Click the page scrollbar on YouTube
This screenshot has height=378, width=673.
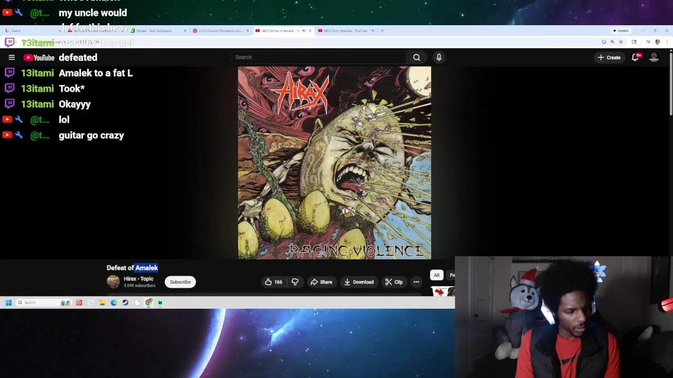[x=671, y=84]
